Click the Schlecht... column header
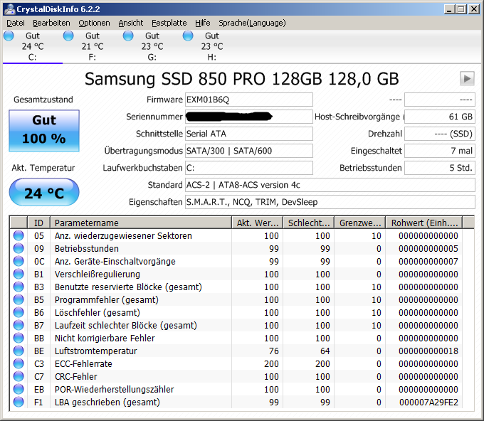This screenshot has width=484, height=421. pos(309,223)
